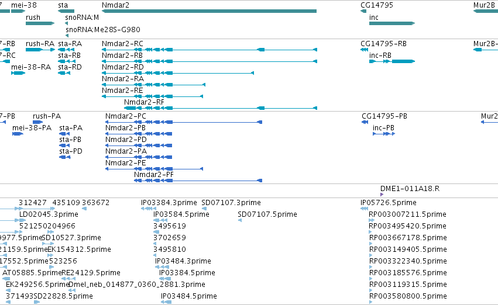
Task: Select the CG14795 gene label
Action: point(377,5)
